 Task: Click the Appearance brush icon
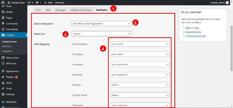(3, 71)
